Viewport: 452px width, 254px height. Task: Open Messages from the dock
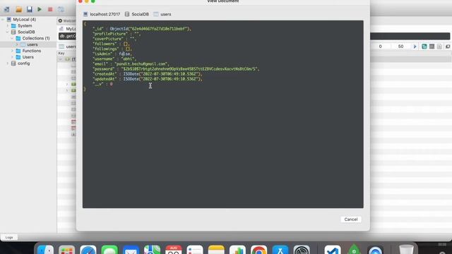click(109, 249)
